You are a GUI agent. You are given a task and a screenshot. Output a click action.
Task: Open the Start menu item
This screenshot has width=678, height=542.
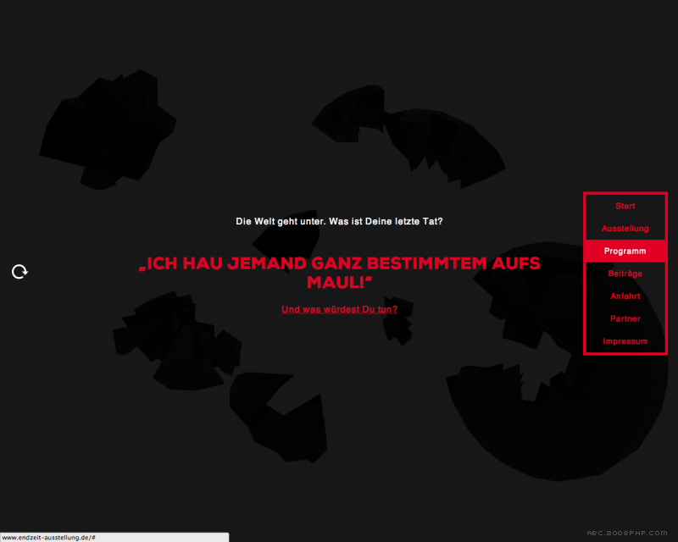pyautogui.click(x=625, y=206)
